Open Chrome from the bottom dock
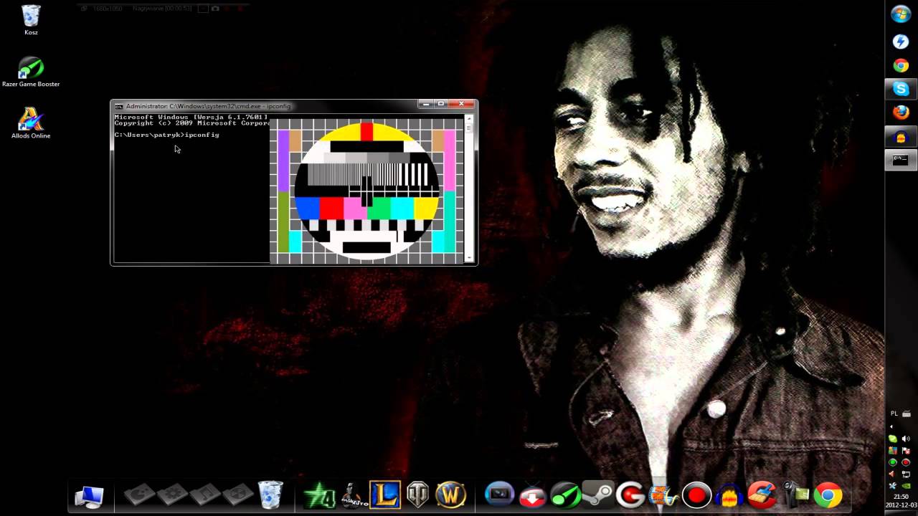 click(828, 495)
